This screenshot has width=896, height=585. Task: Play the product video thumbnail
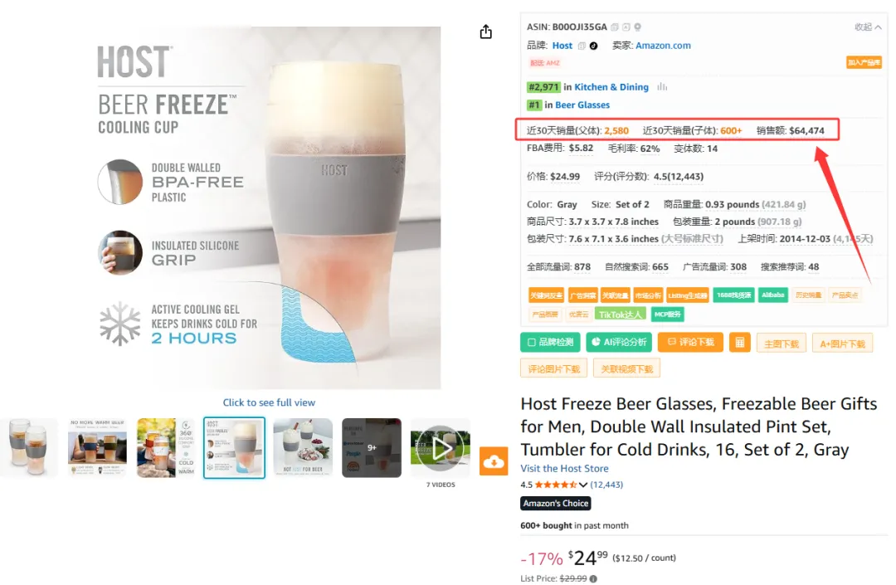tap(441, 448)
